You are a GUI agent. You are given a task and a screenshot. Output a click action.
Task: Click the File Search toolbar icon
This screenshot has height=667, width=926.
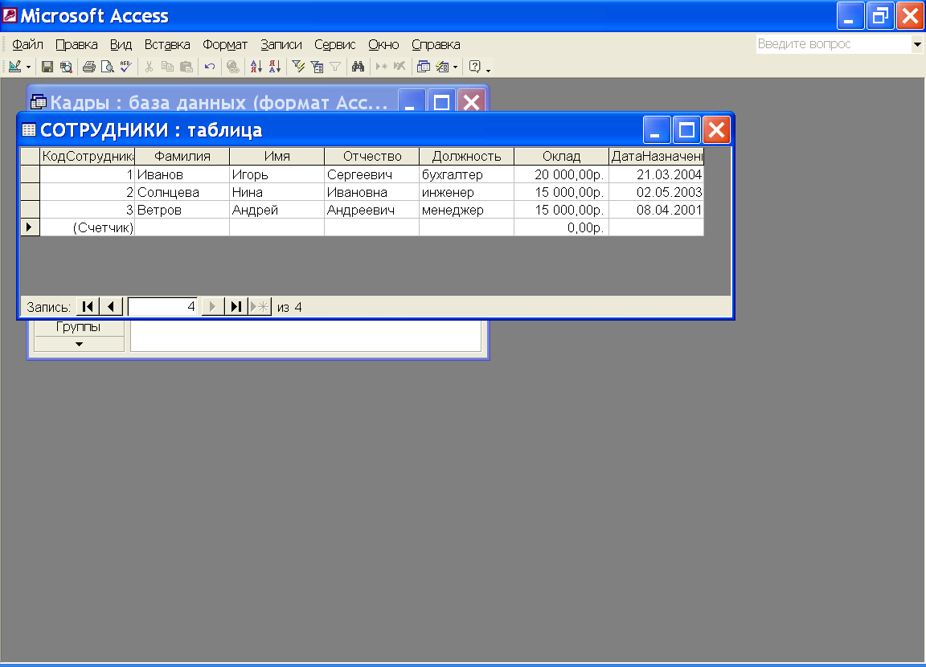(x=66, y=67)
